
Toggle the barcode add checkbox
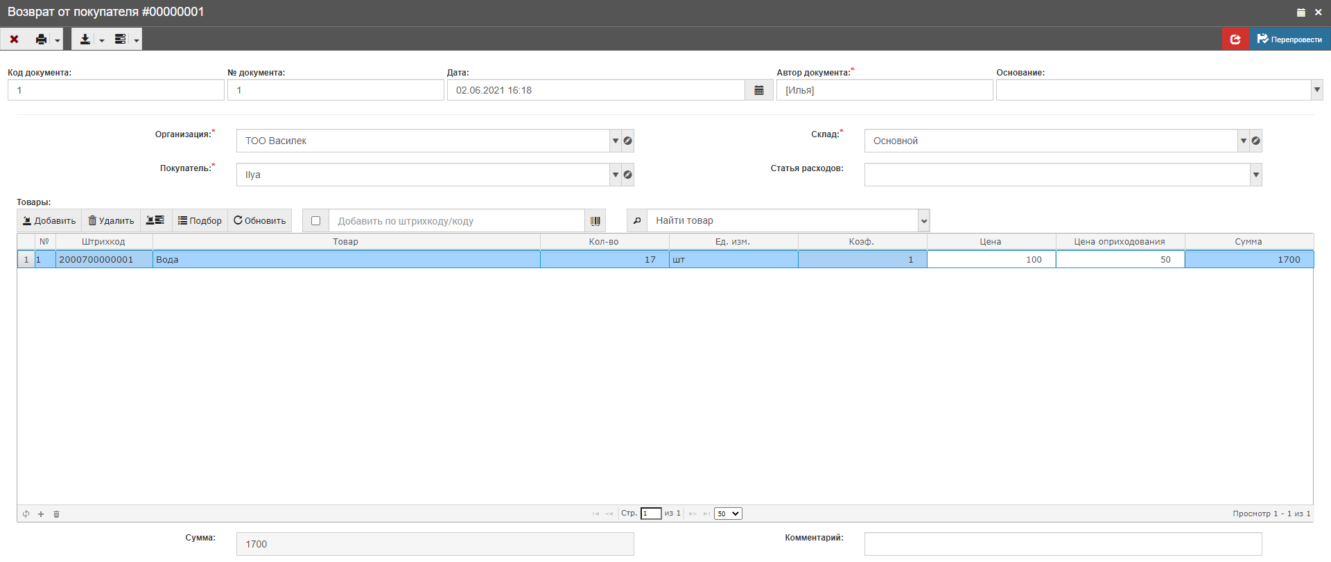tap(316, 221)
